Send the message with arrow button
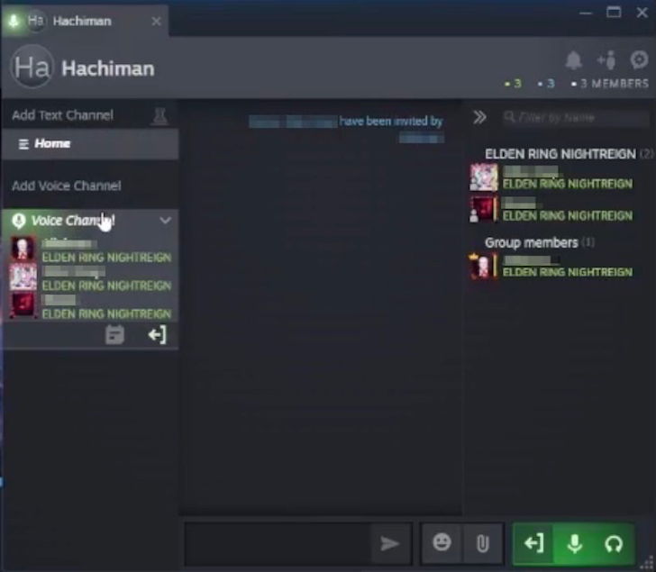 [389, 543]
